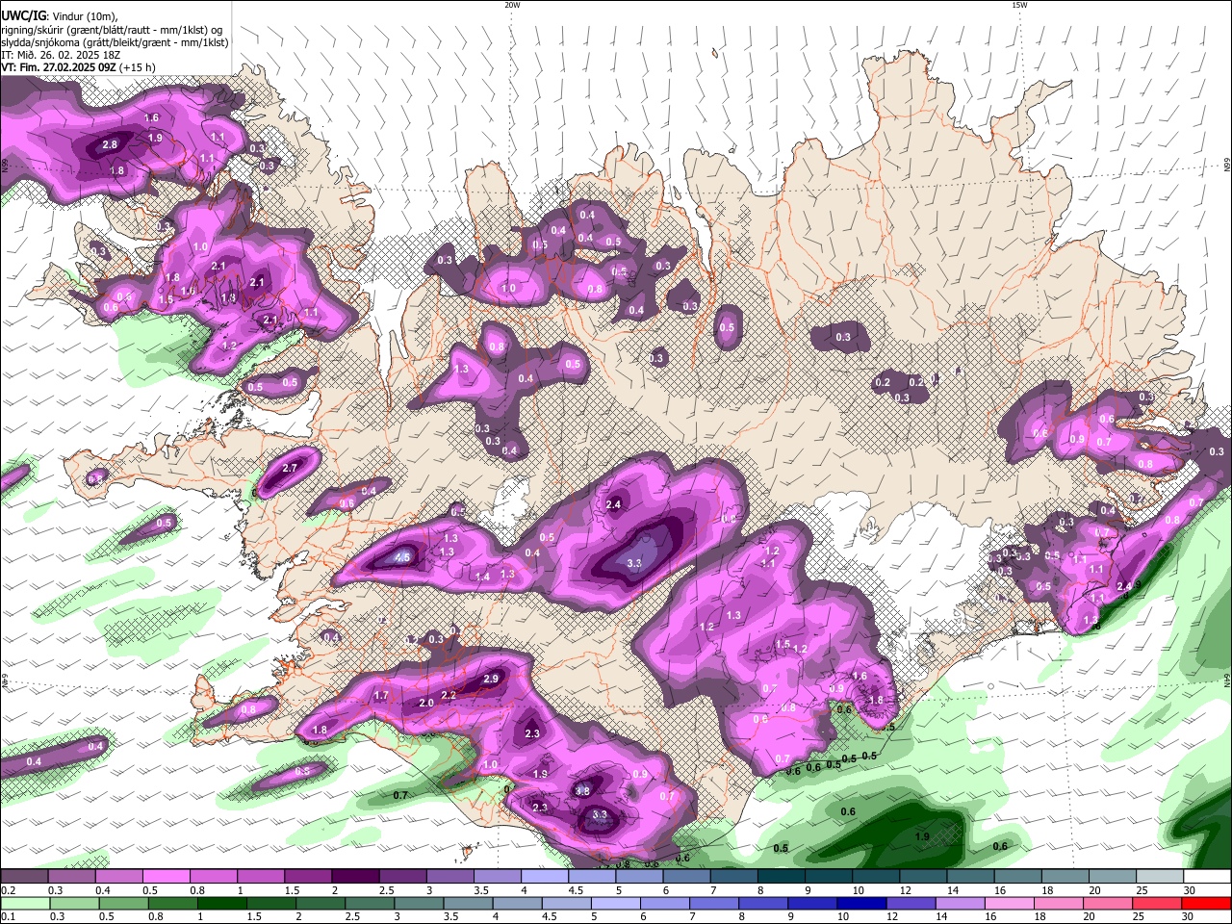Click the 20W longitude label on the top edge
1232x924 pixels.
[512, 5]
